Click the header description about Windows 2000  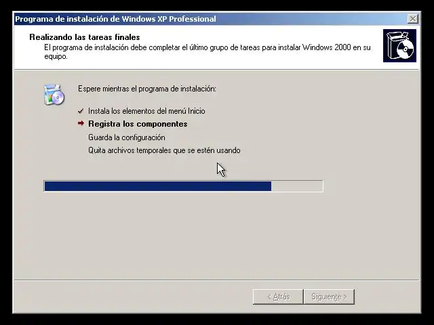pyautogui.click(x=208, y=51)
